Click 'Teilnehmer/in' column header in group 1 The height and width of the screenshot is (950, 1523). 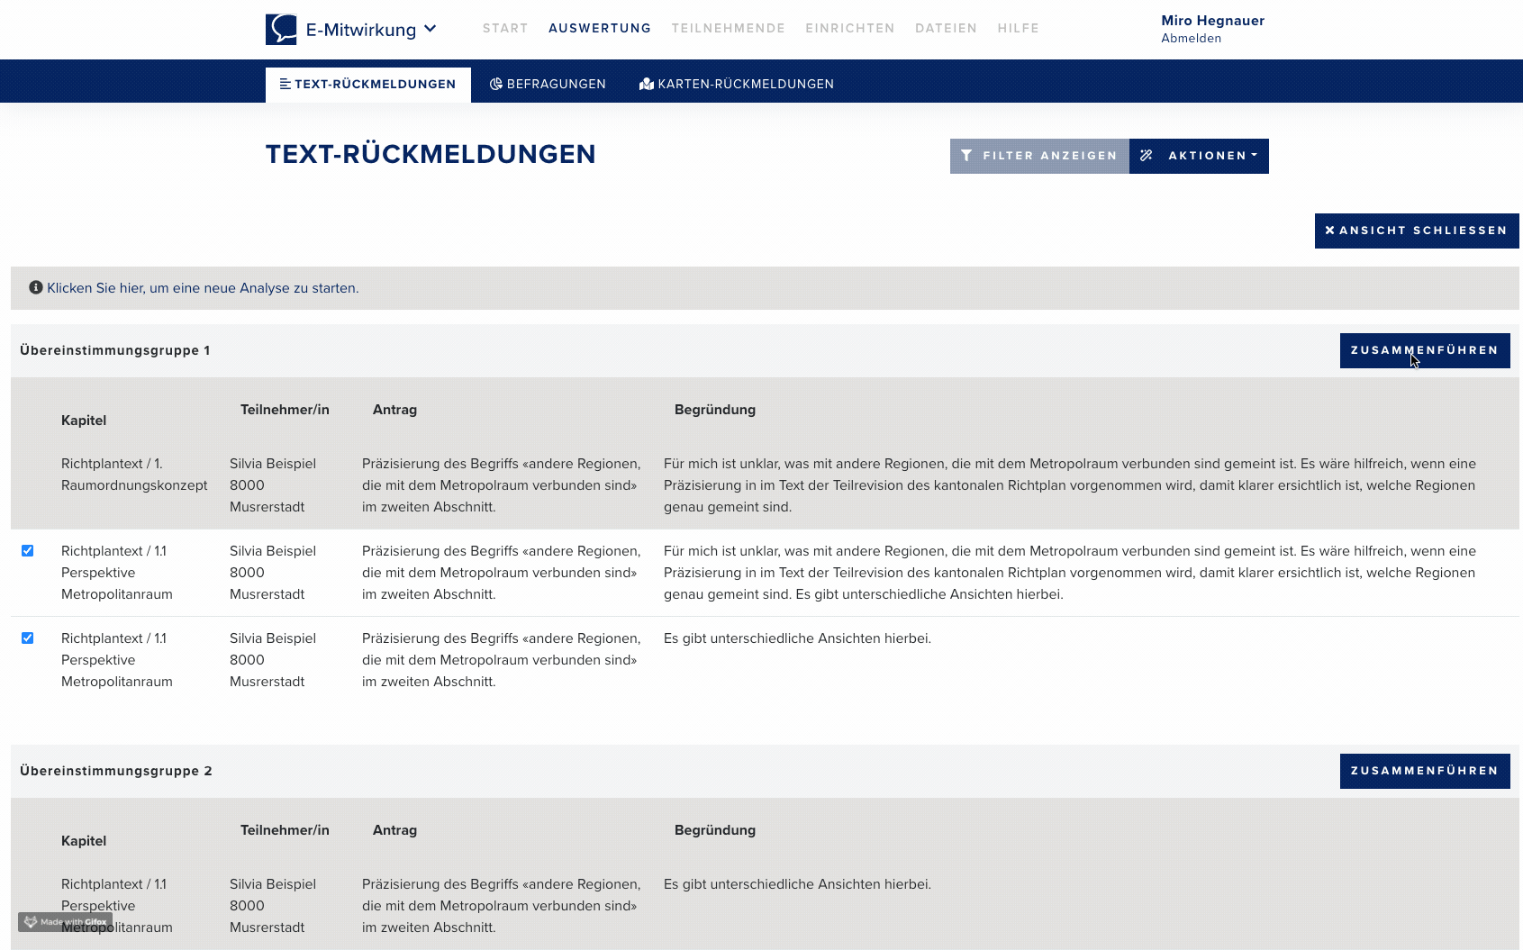(x=285, y=410)
